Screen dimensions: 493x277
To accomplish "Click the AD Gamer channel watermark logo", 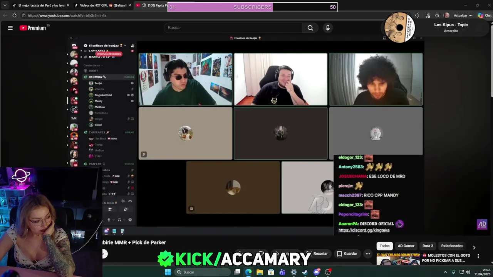I will (482, 224).
